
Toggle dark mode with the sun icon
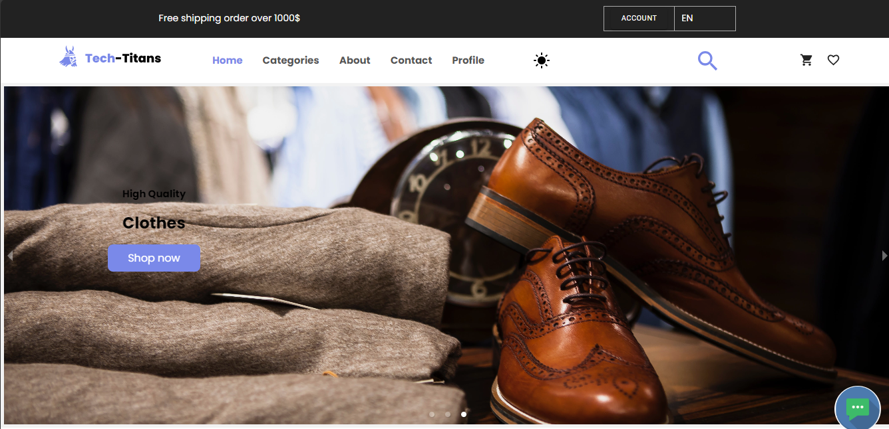coord(541,60)
